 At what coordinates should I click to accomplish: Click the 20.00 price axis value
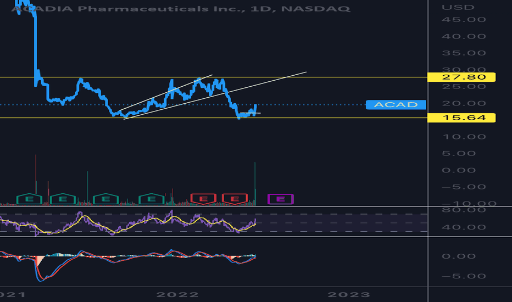pos(464,103)
